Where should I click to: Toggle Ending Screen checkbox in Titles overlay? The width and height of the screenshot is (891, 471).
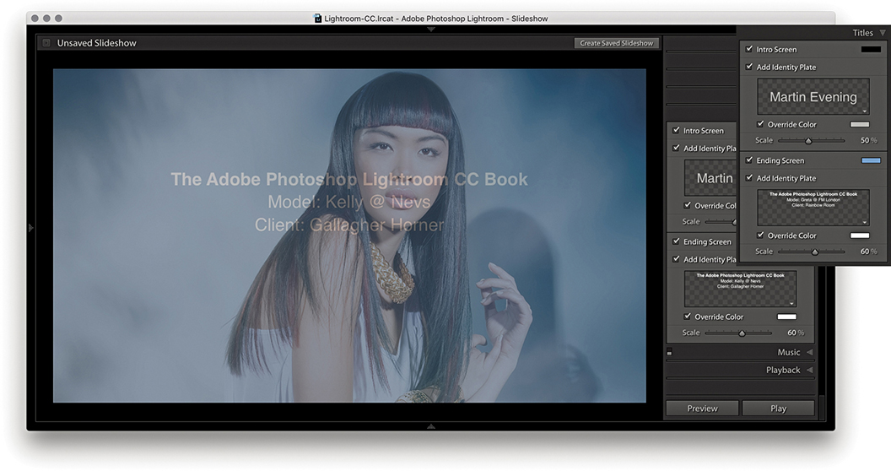coord(749,160)
